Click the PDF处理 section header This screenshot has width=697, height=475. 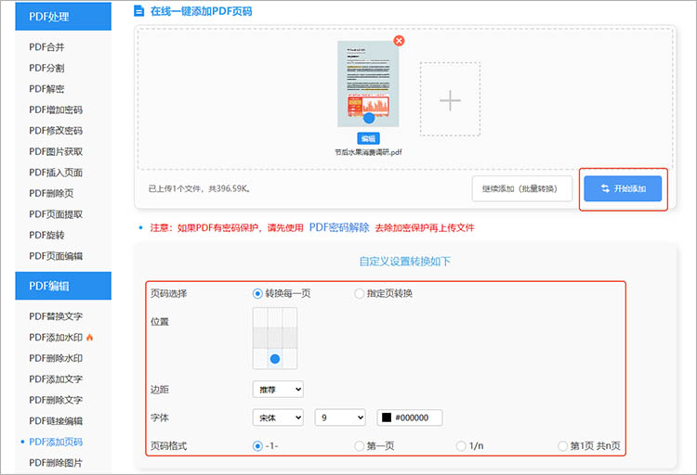[63, 17]
